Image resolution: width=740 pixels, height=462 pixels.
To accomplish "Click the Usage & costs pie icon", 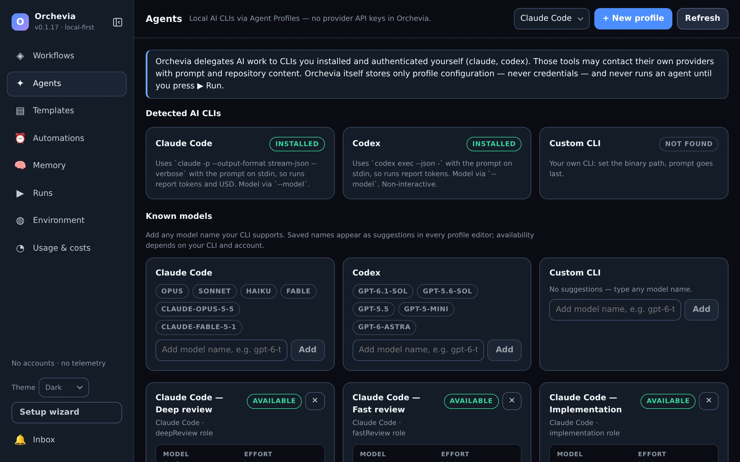I will point(20,248).
